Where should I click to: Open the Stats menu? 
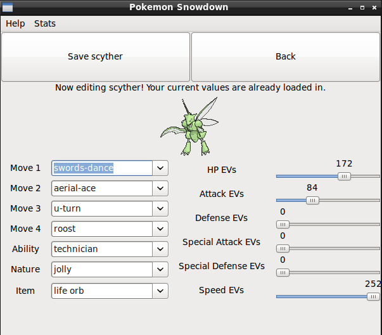(x=45, y=23)
